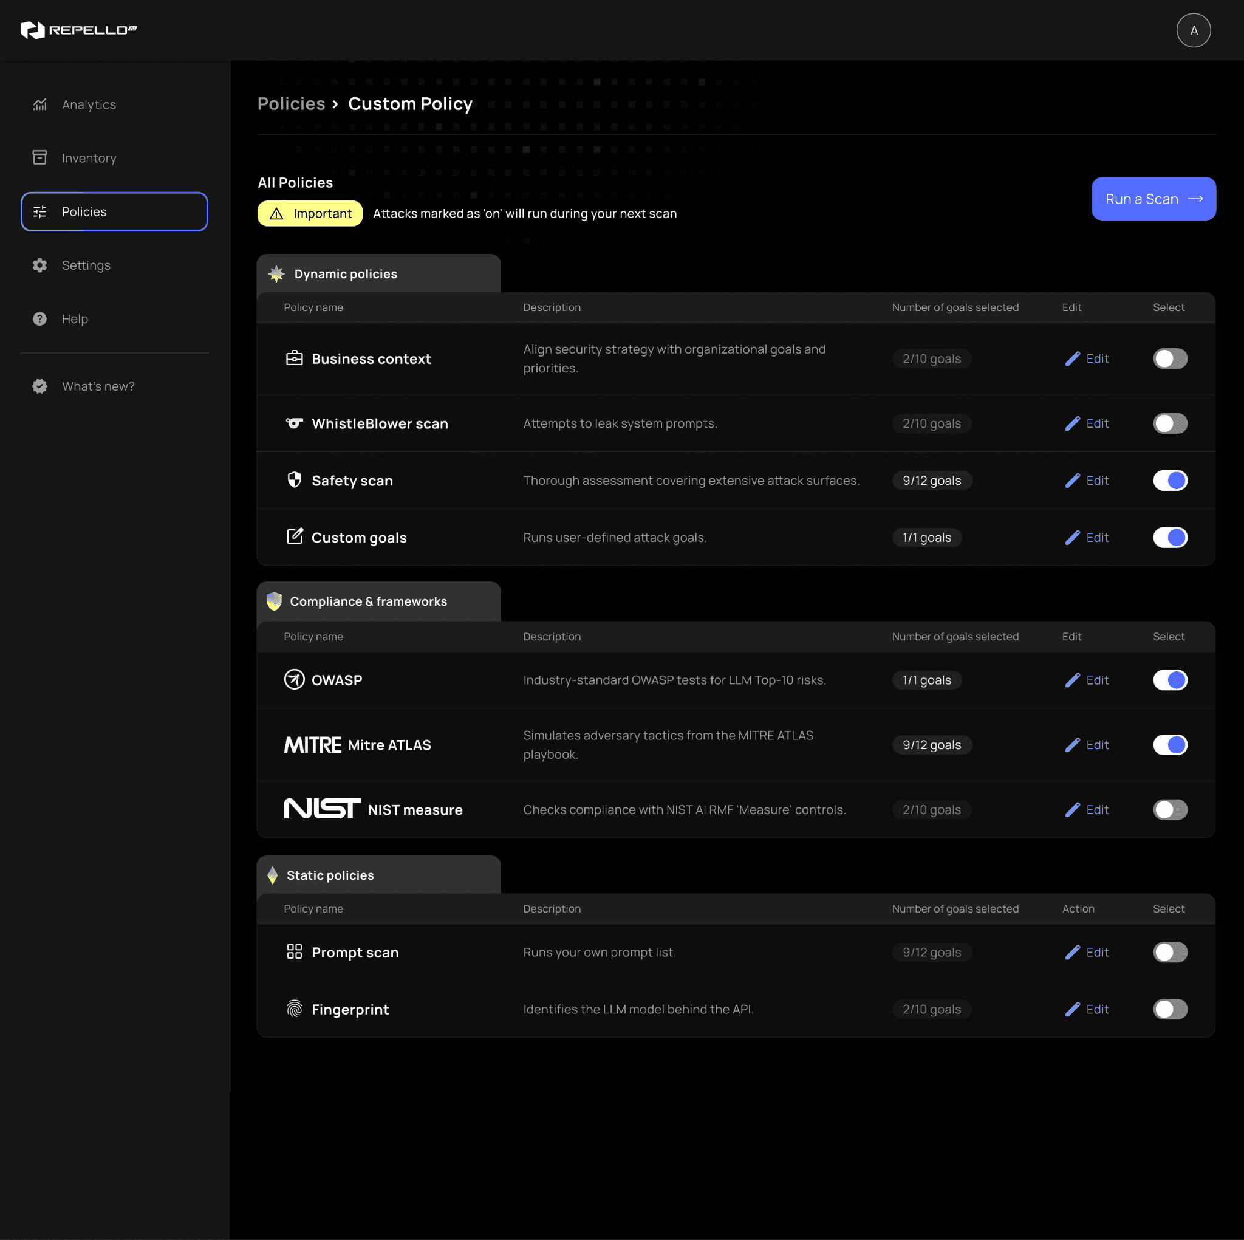The width and height of the screenshot is (1244, 1240).
Task: Click the Run a Scan button
Action: 1152,199
